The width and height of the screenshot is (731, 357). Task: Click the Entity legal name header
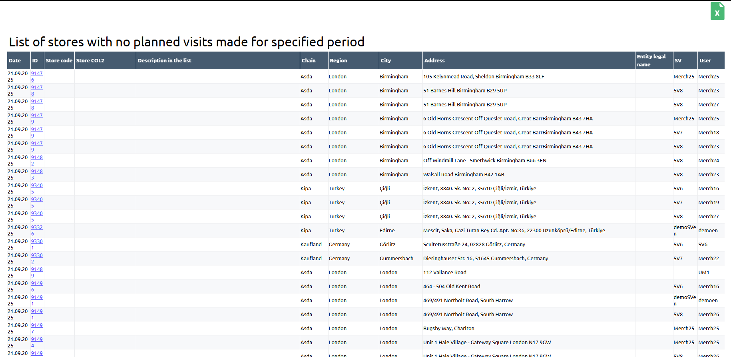coord(651,60)
